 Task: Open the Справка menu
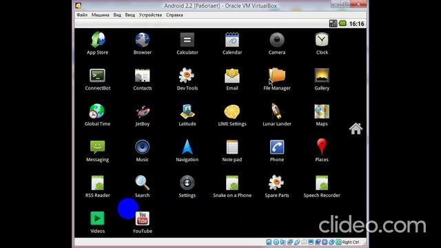174,15
